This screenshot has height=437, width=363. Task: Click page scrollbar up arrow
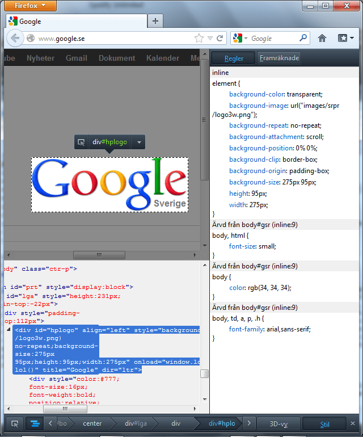point(205,54)
